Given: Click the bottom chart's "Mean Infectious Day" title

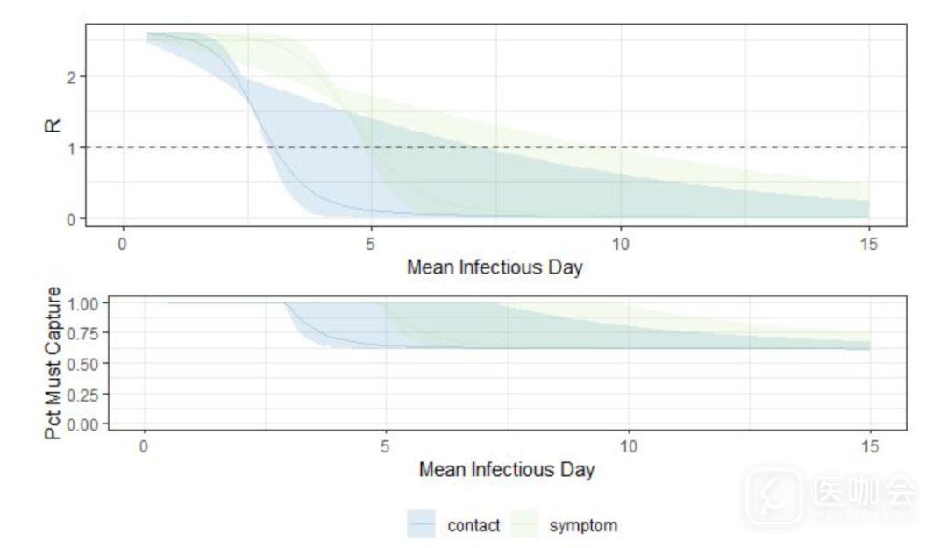Looking at the screenshot, I should click(507, 469).
